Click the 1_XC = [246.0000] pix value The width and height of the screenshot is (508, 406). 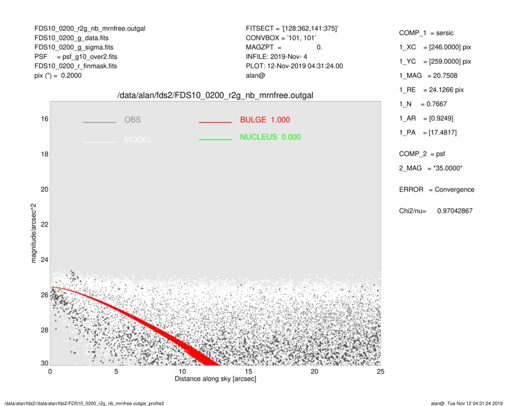(x=435, y=47)
